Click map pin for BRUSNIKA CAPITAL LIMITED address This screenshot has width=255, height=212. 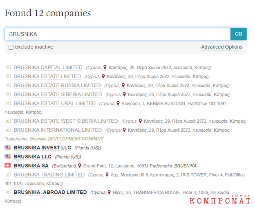point(105,67)
